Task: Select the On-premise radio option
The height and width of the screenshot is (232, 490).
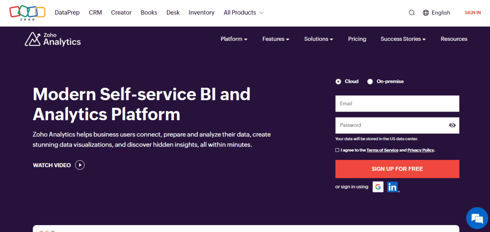Action: (x=370, y=82)
